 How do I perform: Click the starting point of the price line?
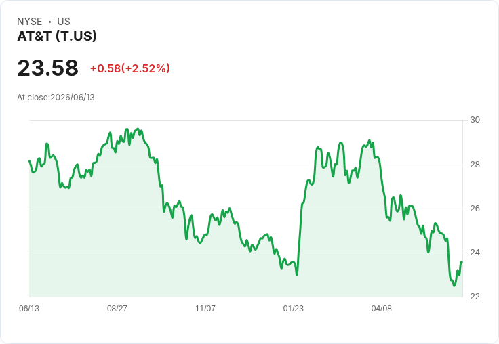(30, 161)
